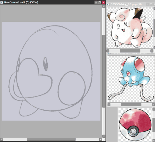
Task: Click the 035Clefairy_RG.png title text
Action: pos(128,4)
